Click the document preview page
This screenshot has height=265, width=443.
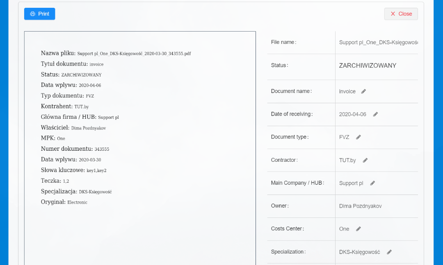[x=140, y=148]
